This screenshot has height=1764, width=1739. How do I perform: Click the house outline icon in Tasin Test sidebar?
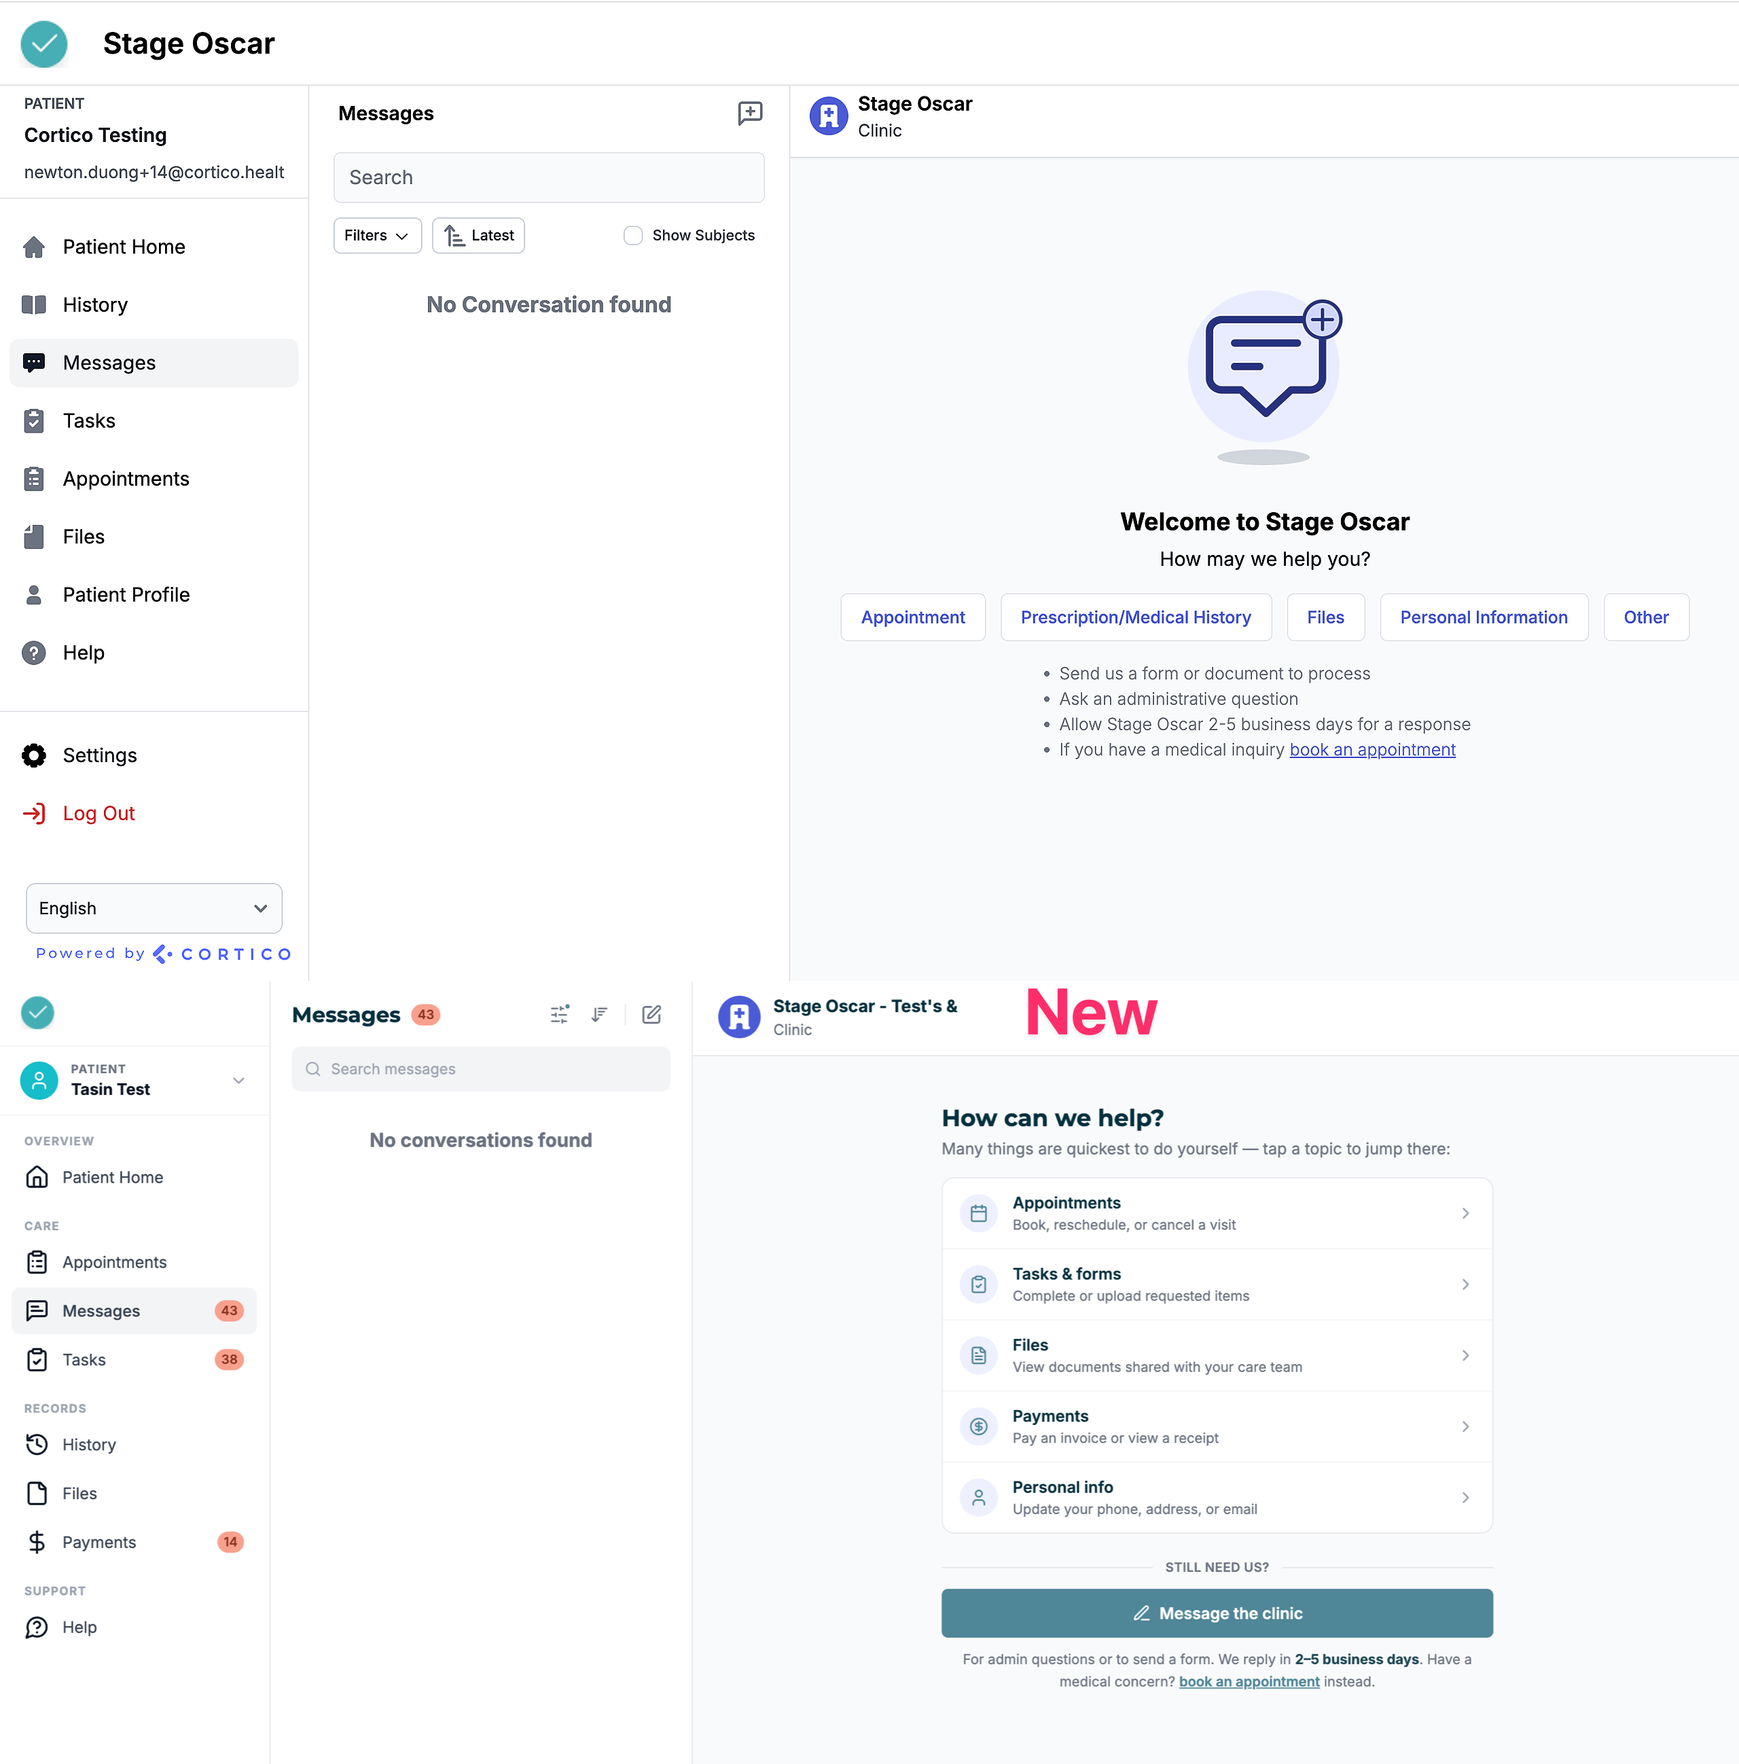pyautogui.click(x=37, y=1177)
